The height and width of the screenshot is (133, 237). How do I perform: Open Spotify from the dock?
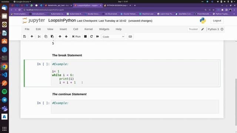point(4,92)
